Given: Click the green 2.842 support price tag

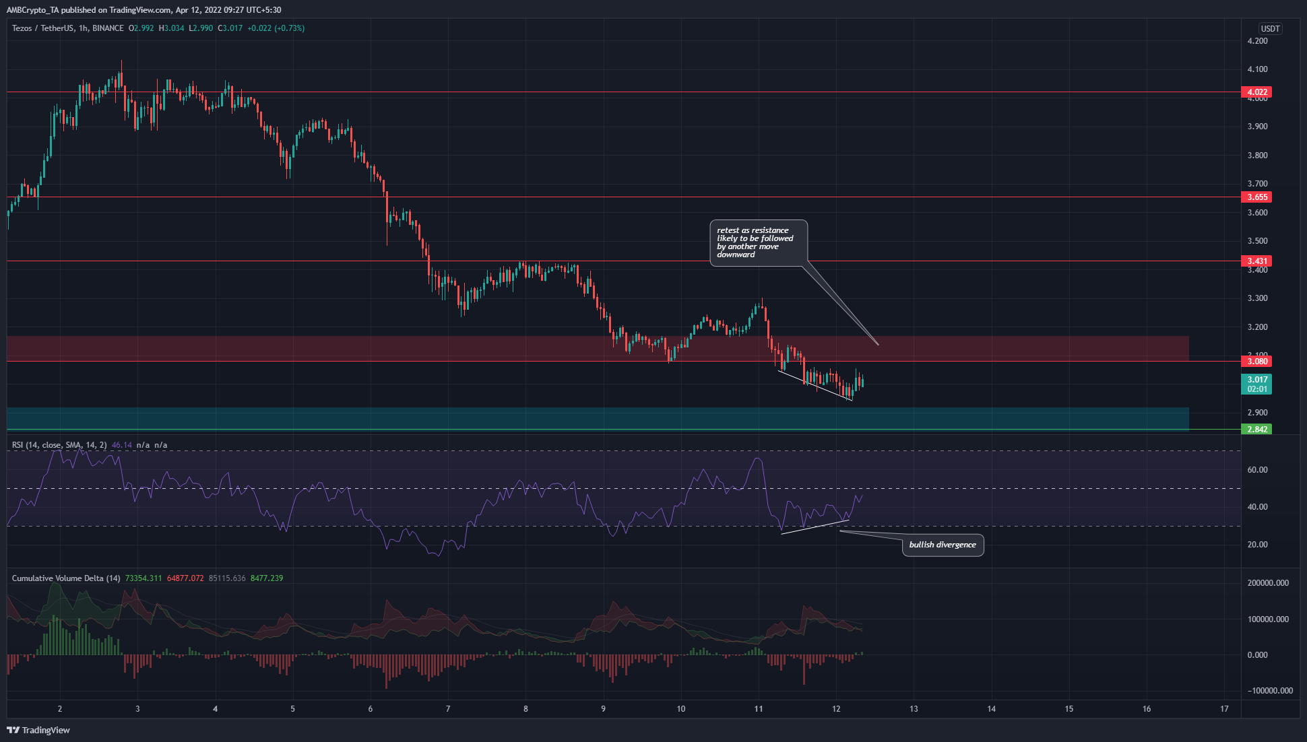Looking at the screenshot, I should tap(1256, 430).
